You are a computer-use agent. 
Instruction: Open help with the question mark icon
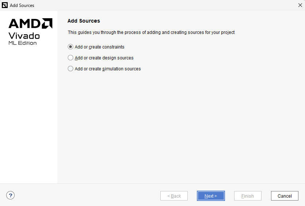(11, 195)
